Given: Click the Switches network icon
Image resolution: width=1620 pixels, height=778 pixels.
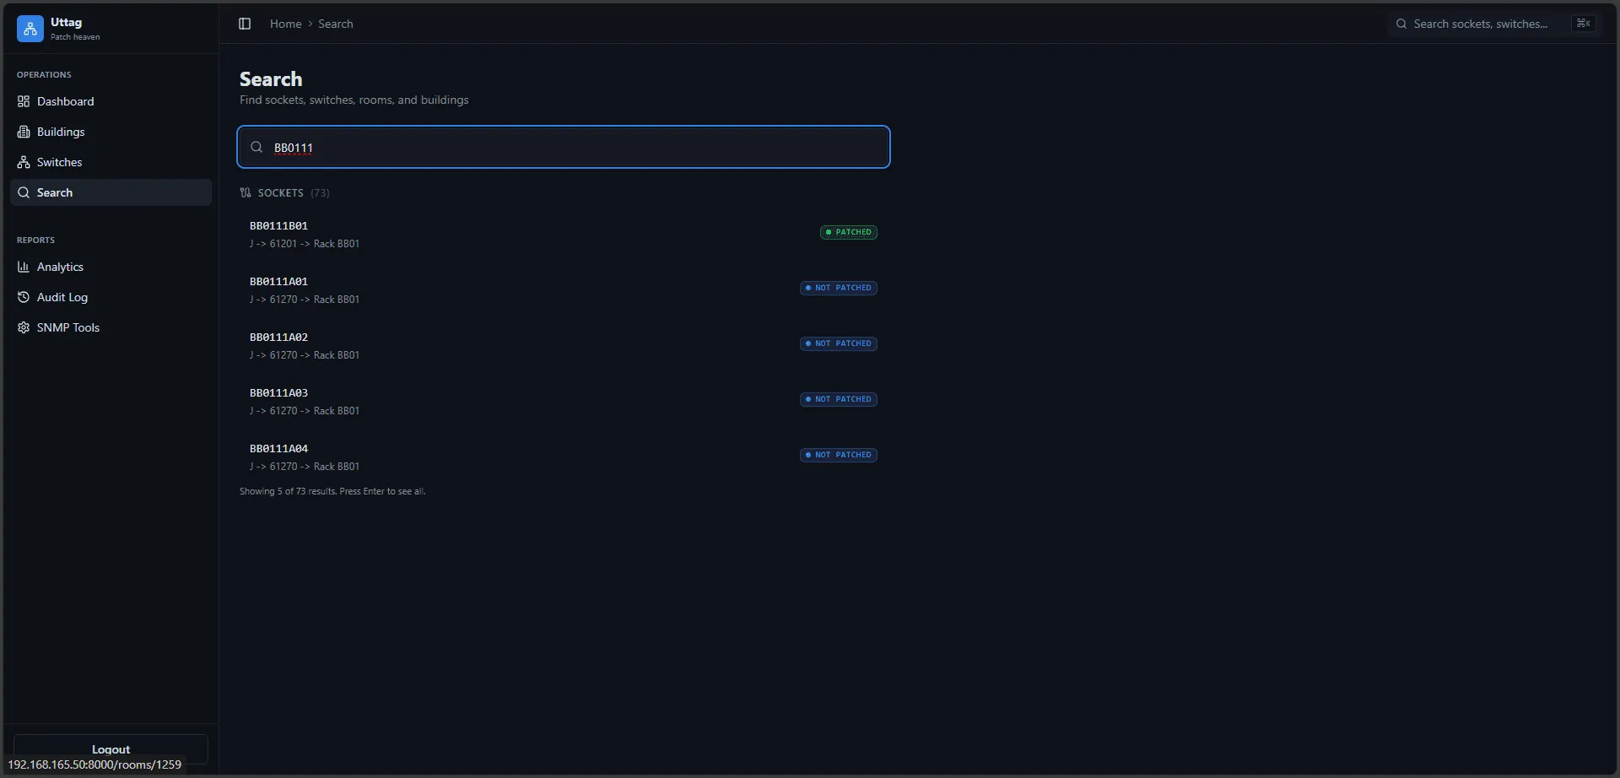Looking at the screenshot, I should point(24,162).
